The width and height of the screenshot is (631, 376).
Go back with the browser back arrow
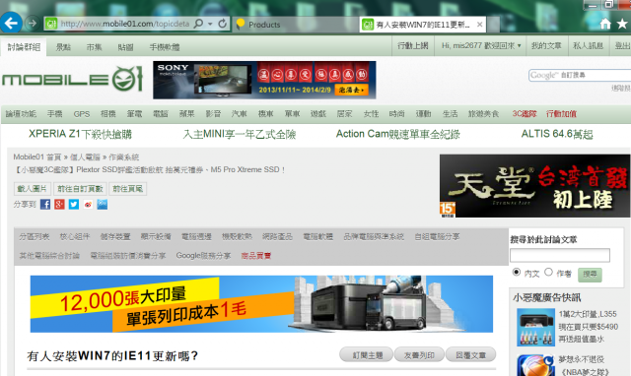pyautogui.click(x=11, y=24)
